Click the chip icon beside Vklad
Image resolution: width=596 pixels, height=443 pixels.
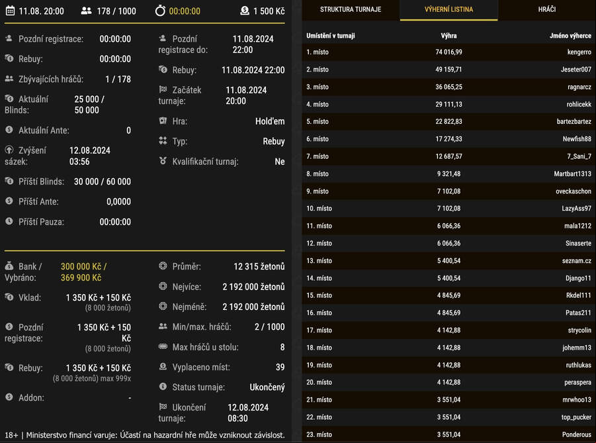point(9,297)
